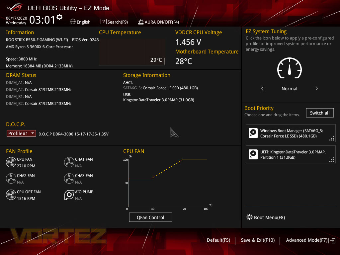The height and width of the screenshot is (255, 340).
Task: Click the Advanced Mode exit arrow icon
Action: pyautogui.click(x=332, y=240)
